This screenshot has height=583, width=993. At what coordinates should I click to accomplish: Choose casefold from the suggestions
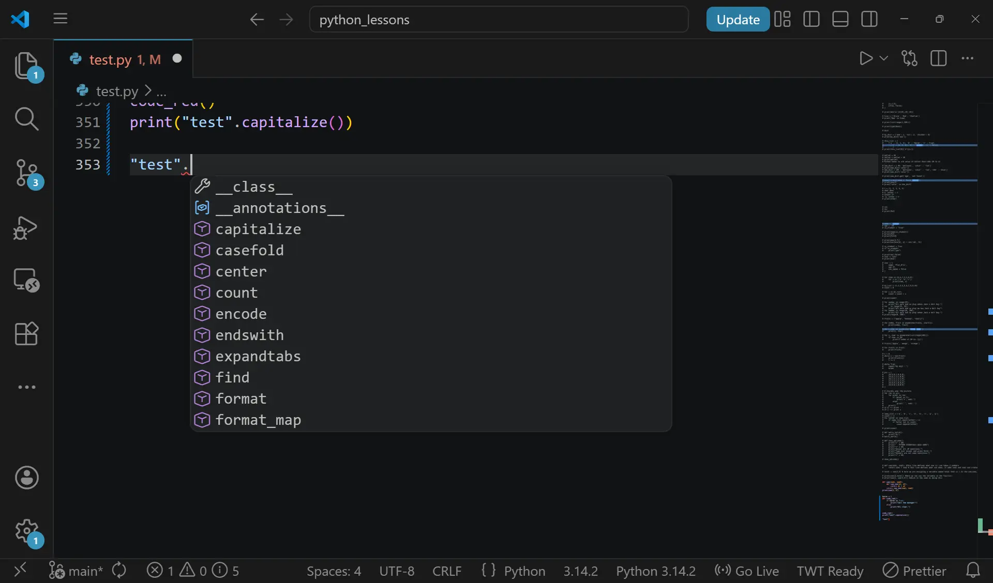tap(431, 250)
